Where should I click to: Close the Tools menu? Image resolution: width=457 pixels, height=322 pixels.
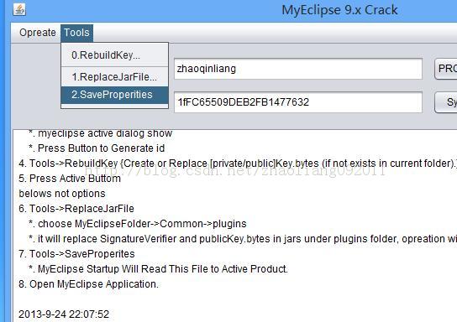pyautogui.click(x=77, y=33)
